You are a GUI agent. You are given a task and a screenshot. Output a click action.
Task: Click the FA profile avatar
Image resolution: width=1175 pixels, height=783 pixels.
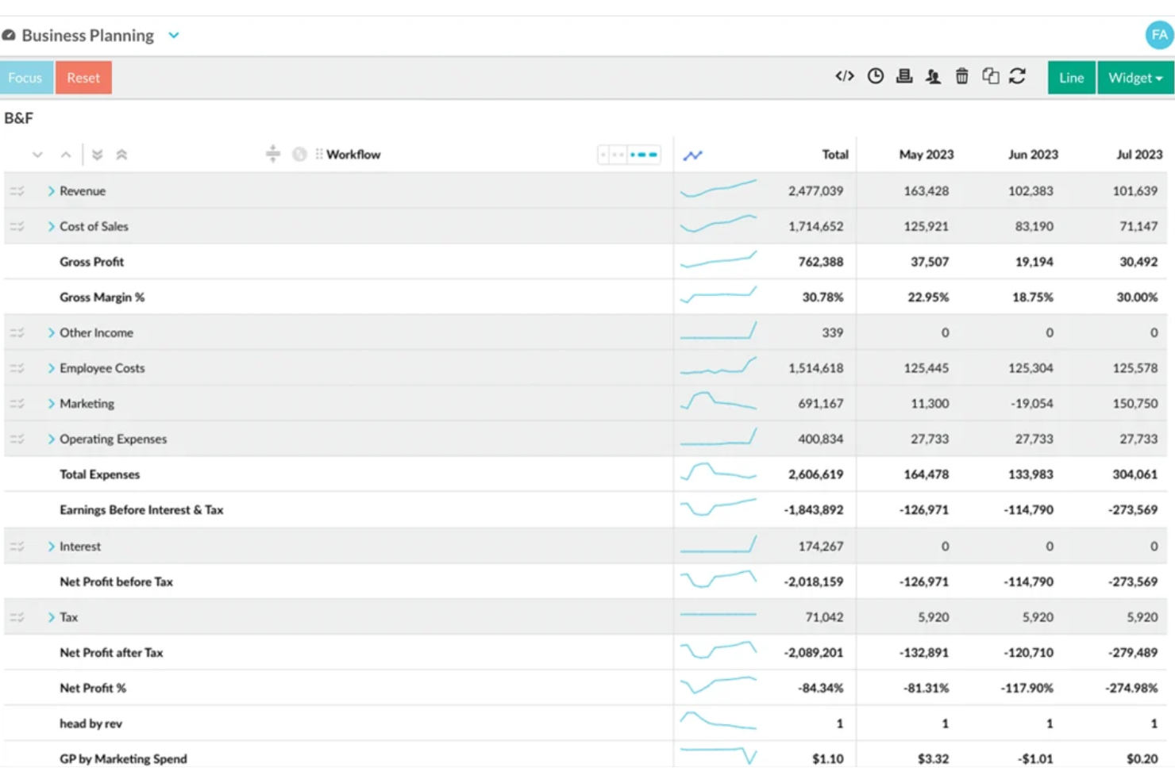(1158, 35)
